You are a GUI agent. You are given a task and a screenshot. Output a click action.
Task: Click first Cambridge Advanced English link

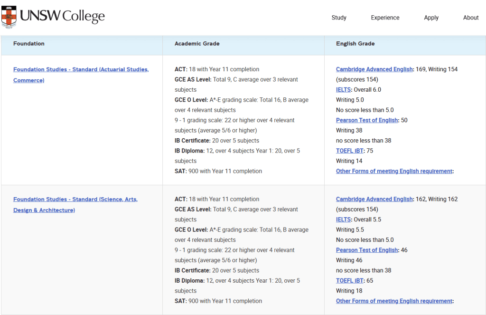click(x=374, y=69)
